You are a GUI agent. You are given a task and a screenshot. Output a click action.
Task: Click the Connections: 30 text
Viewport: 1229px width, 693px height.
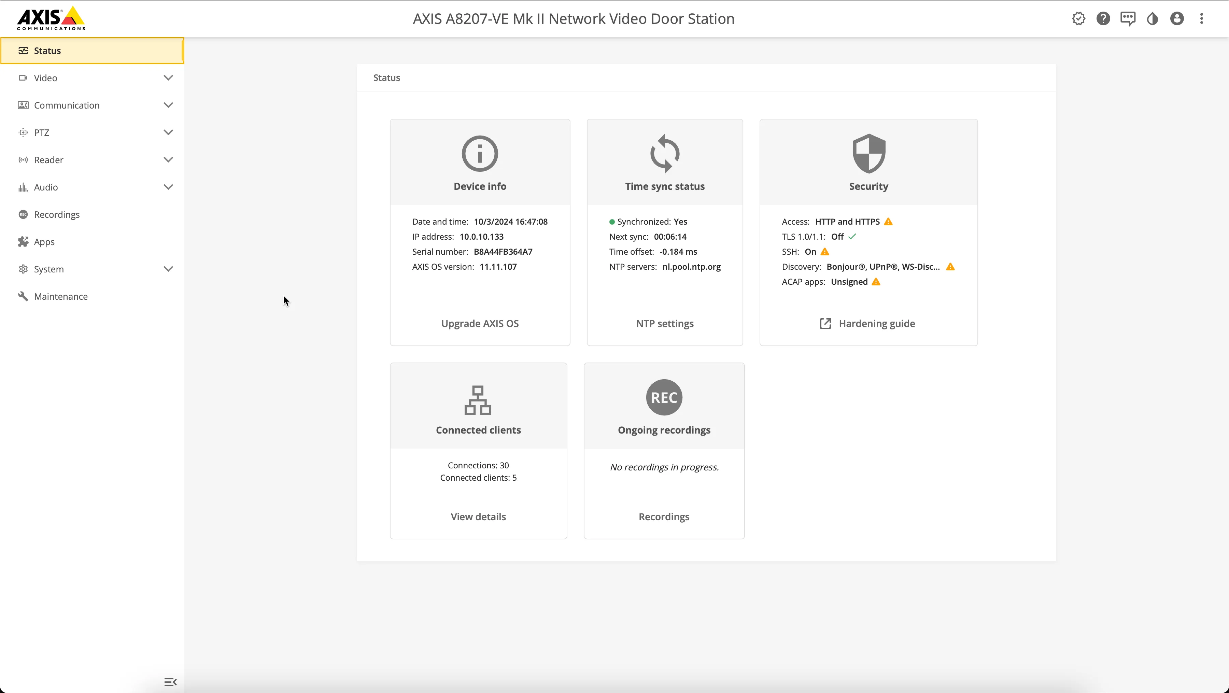478,466
